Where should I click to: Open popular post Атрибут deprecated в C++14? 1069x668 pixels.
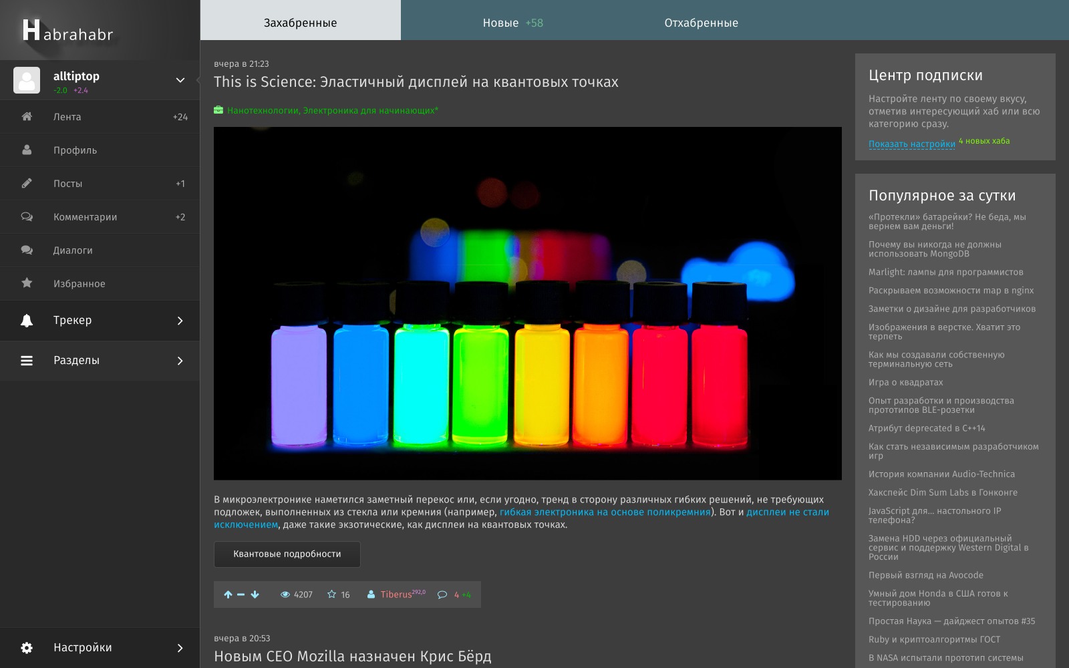pos(927,428)
